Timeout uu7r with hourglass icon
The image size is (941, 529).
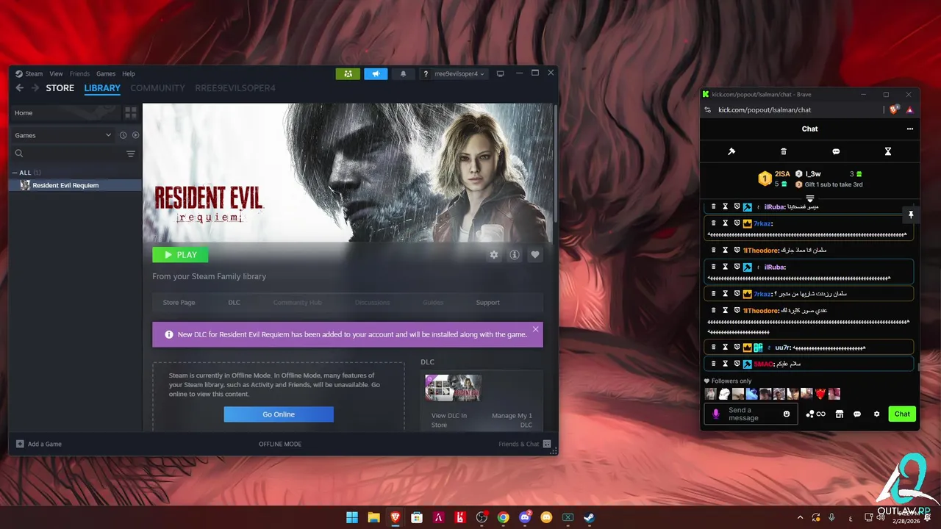coord(725,347)
